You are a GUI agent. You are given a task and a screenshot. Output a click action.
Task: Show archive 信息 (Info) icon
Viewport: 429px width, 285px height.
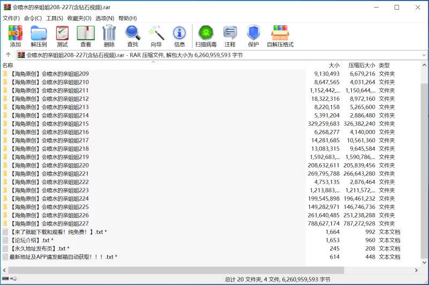pyautogui.click(x=179, y=36)
